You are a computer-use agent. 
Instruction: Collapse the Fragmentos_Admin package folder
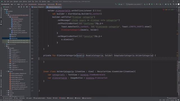(8, 29)
